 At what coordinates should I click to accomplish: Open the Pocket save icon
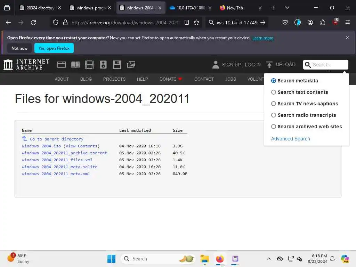(x=285, y=23)
